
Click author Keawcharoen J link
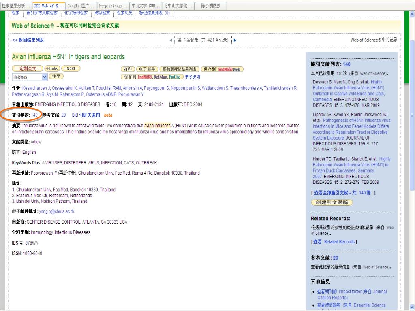coord(36,88)
